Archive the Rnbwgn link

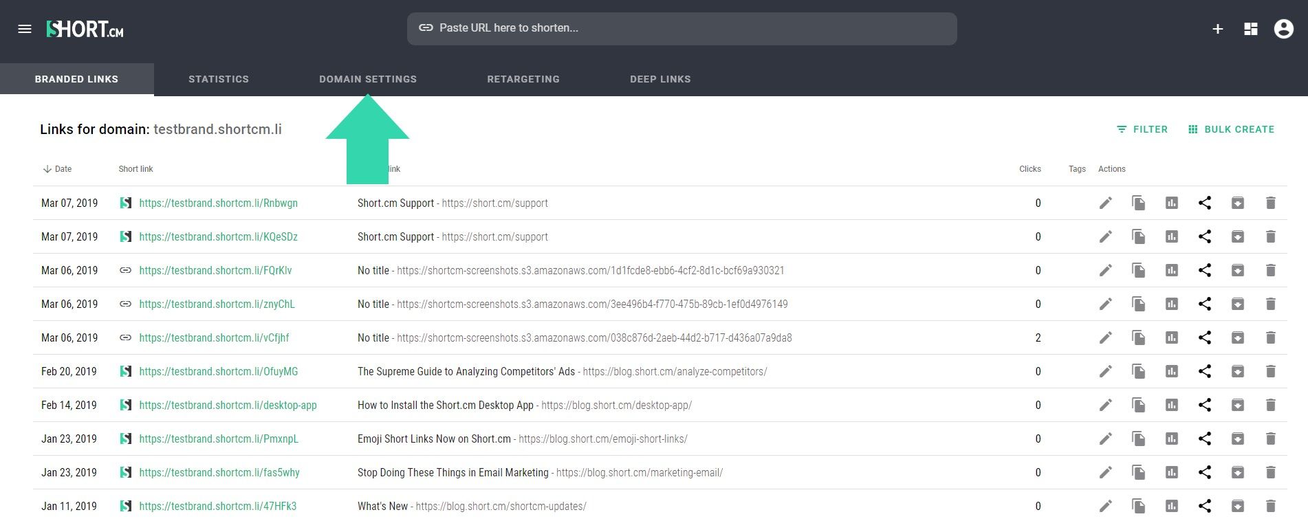click(x=1237, y=203)
